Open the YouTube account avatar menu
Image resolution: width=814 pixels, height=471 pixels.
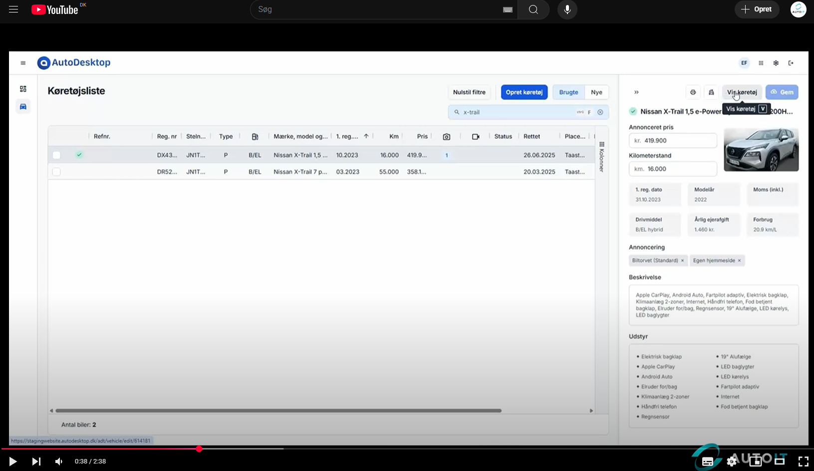pyautogui.click(x=799, y=9)
